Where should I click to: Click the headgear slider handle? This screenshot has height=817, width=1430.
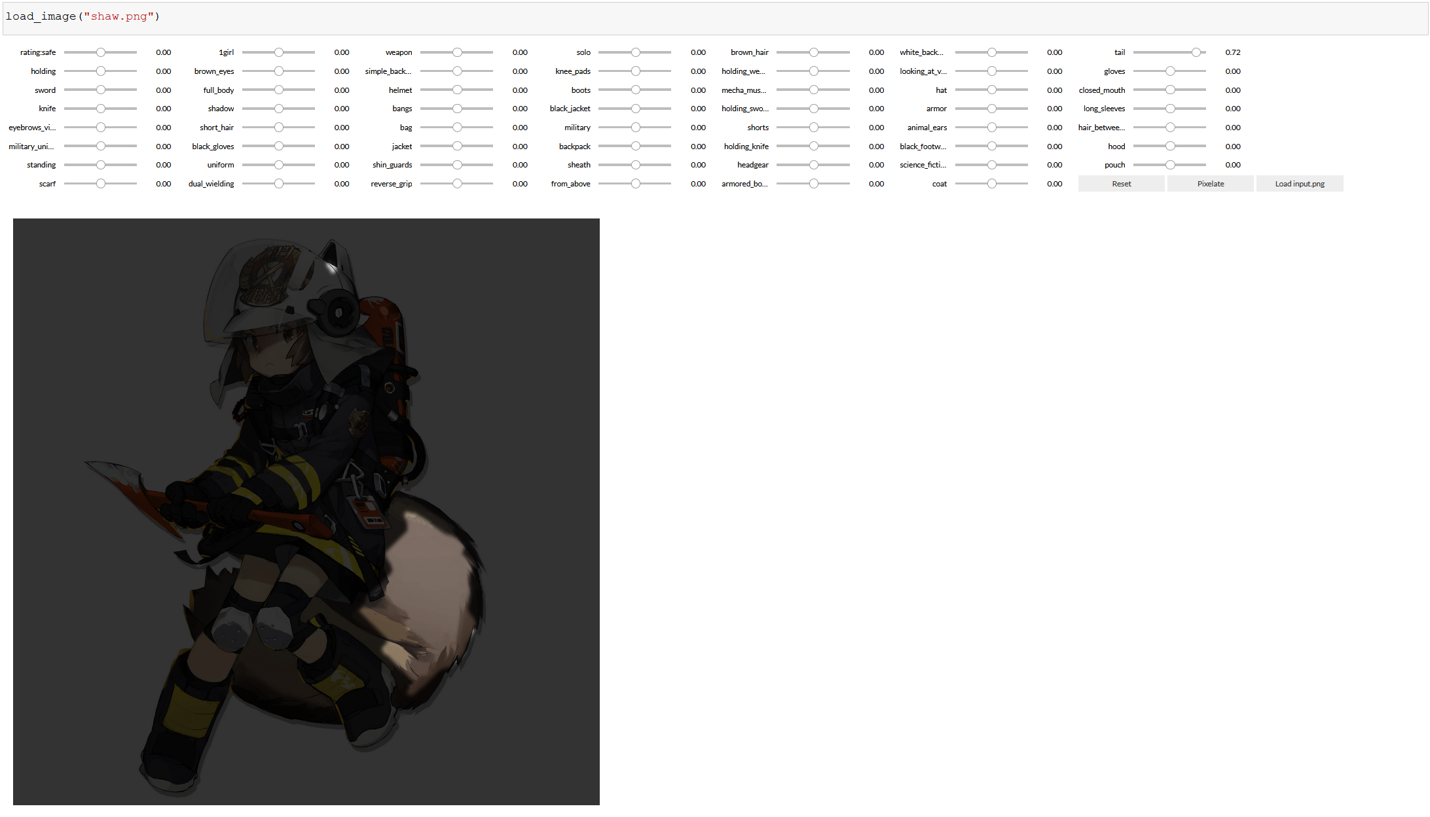click(814, 165)
